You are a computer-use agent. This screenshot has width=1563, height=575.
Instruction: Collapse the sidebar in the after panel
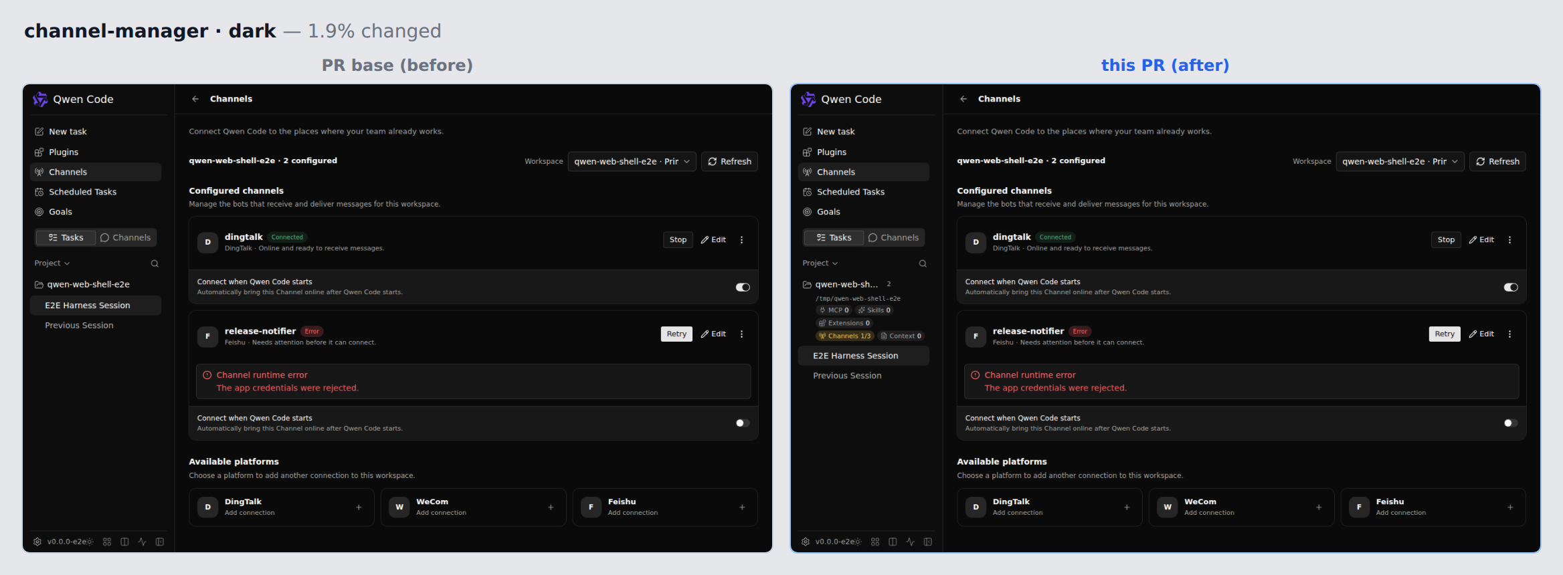[x=928, y=542]
